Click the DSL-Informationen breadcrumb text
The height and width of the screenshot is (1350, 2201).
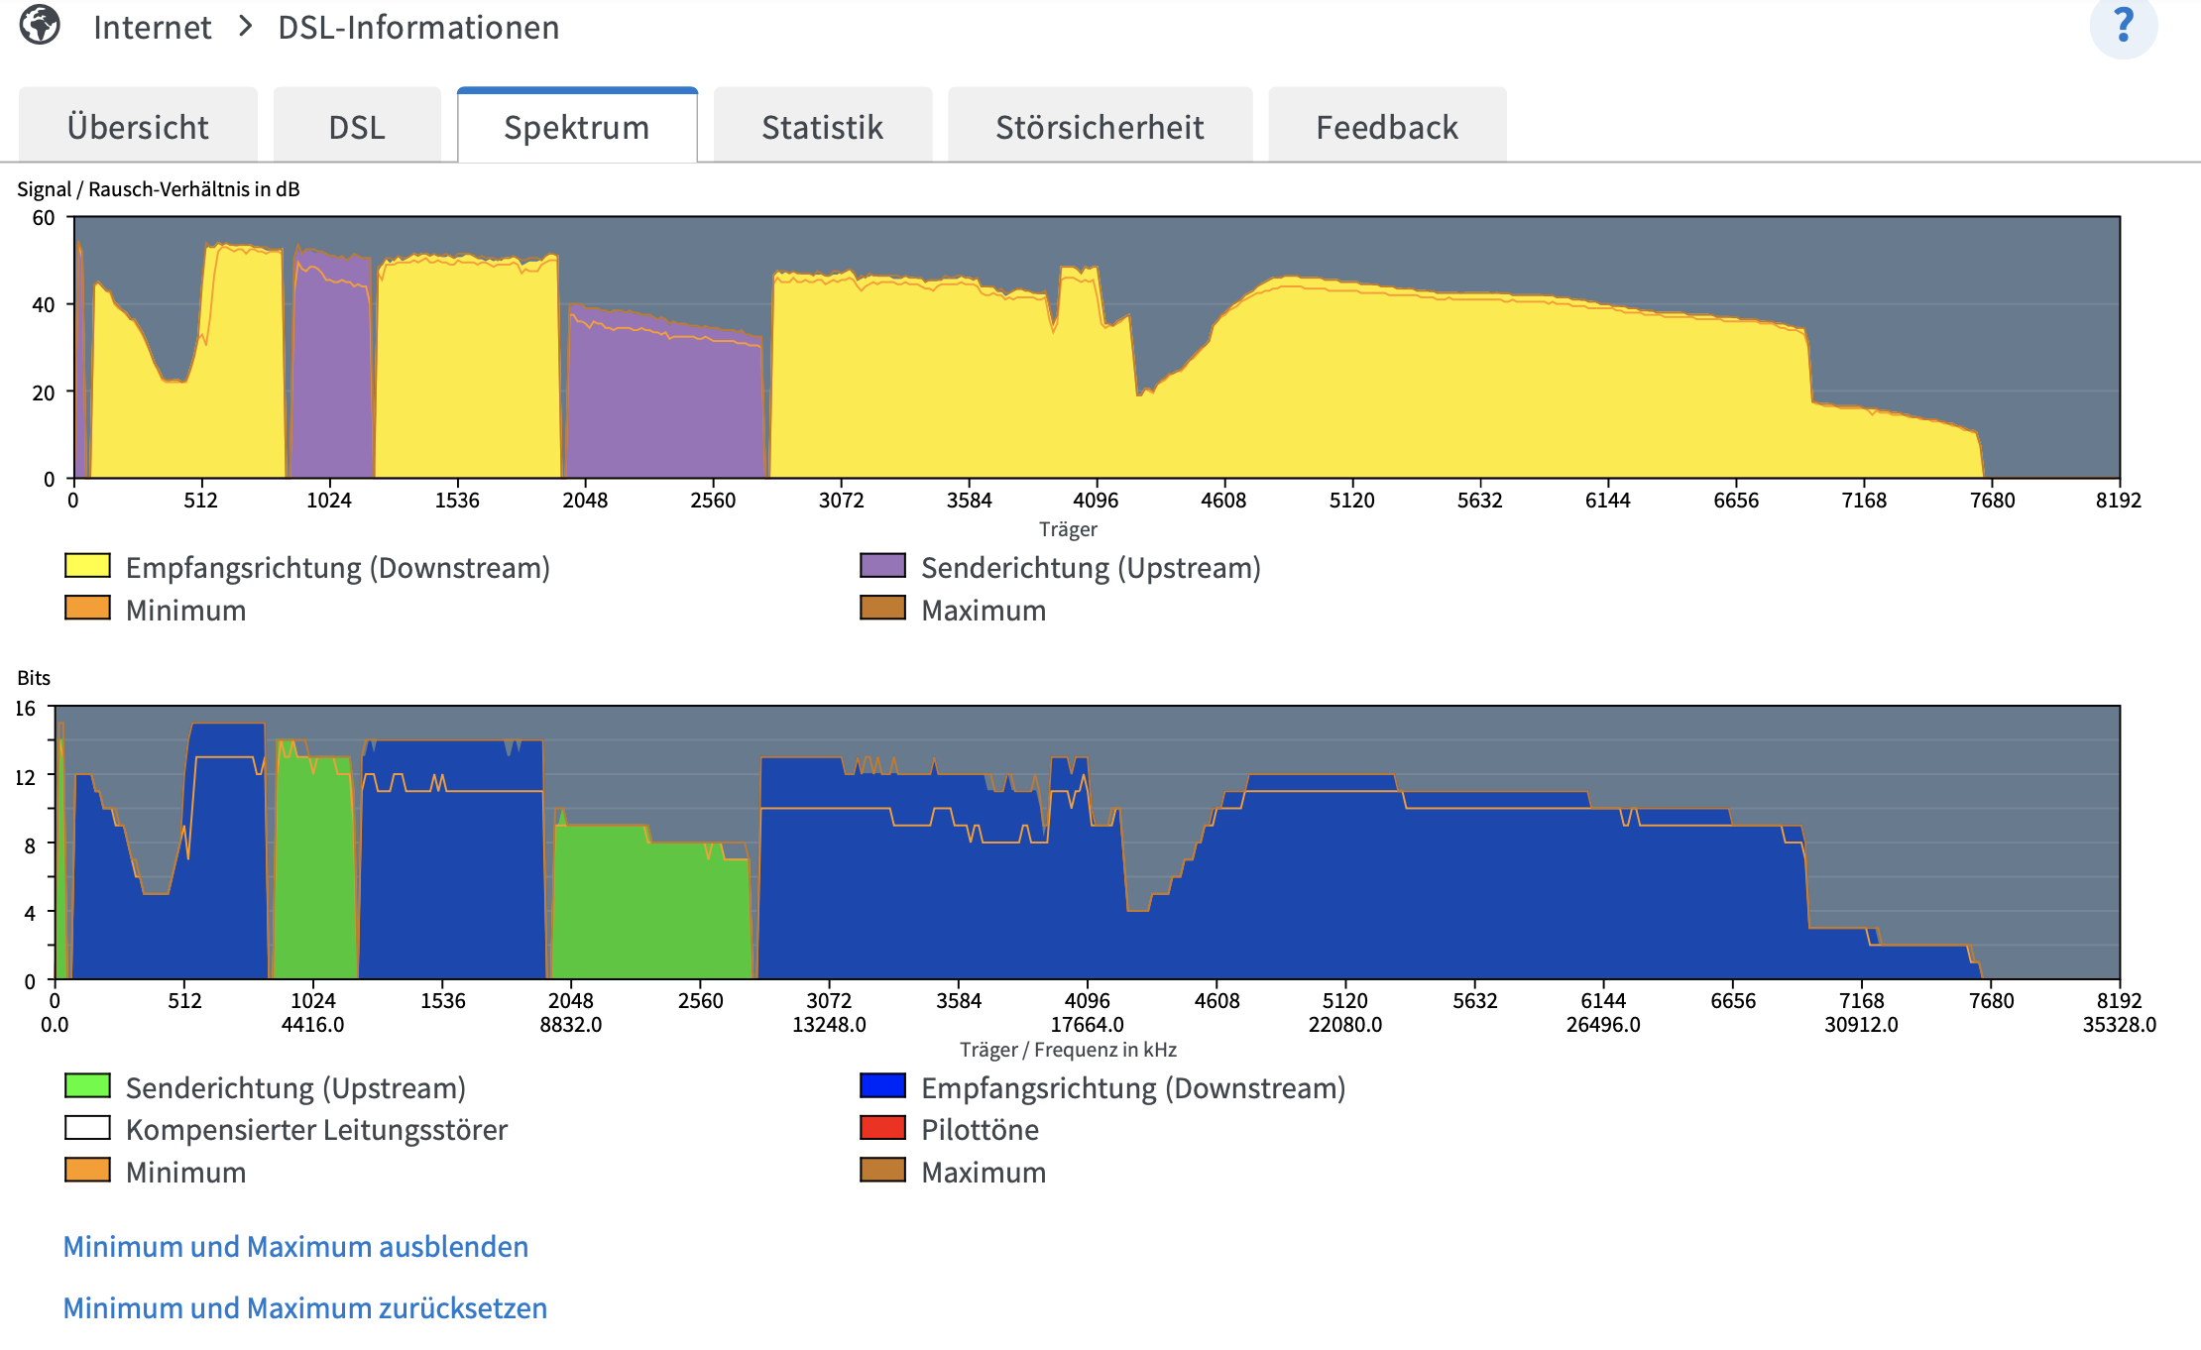[x=418, y=28]
